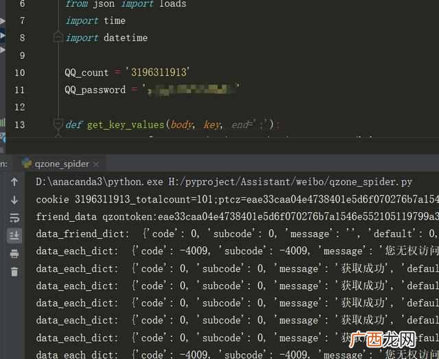Click the 广西龙网 watermark logo
The image size is (439, 359).
[x=383, y=340]
